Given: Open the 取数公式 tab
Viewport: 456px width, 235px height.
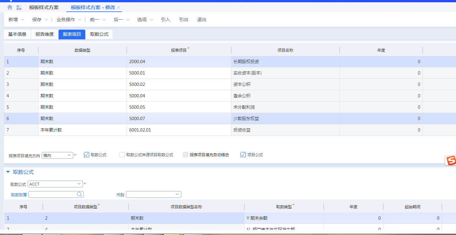Looking at the screenshot, I should 99,35.
